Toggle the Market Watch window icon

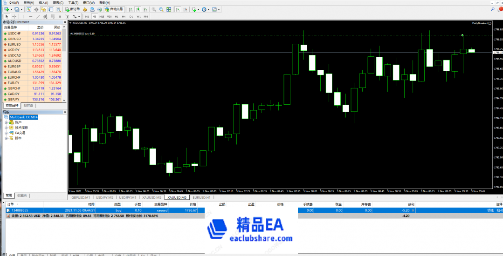[29, 9]
